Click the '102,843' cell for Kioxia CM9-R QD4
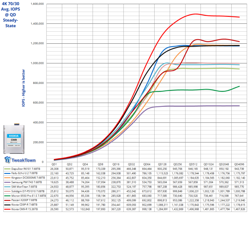The height and width of the screenshot is (228, 249). click(x=85, y=209)
